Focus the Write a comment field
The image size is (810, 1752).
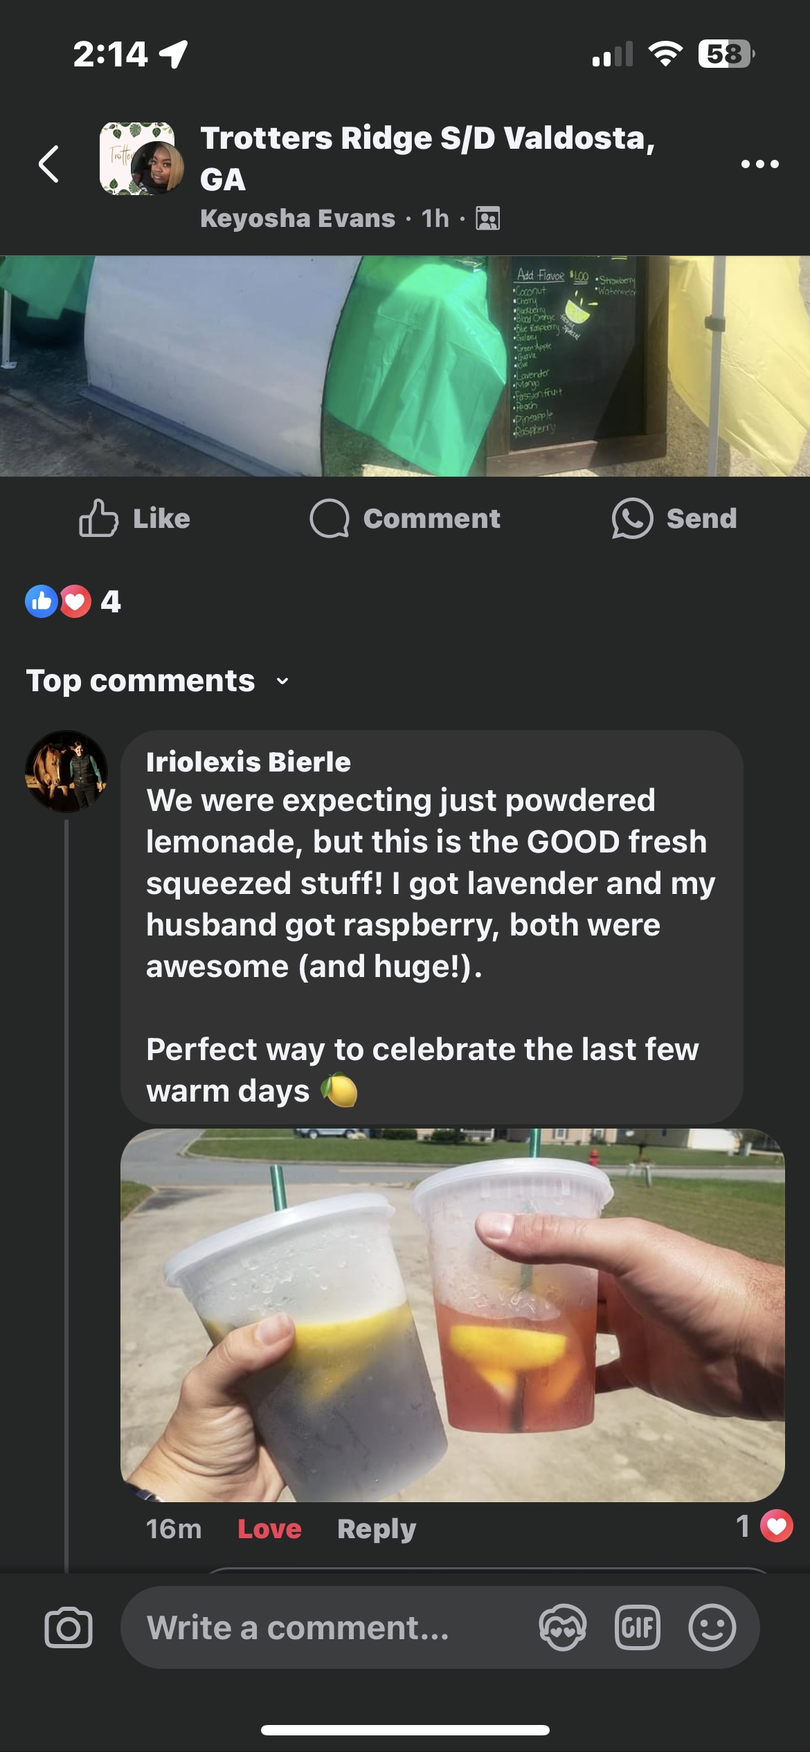332,1627
